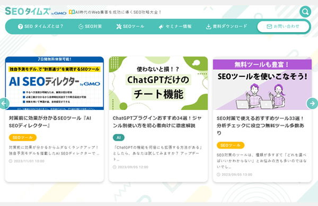Click excerpt starting 「ChatGPTの機能を何倍にも
318x206 pixels.
tap(157, 153)
